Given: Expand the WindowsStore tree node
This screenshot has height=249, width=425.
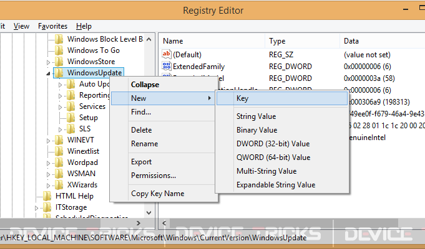Looking at the screenshot, I should [48, 62].
